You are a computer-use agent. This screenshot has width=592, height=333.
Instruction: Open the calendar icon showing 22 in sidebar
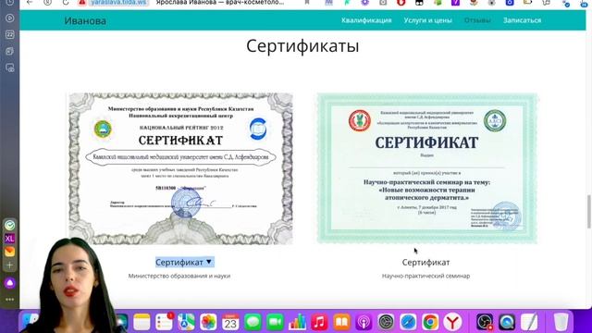10,35
